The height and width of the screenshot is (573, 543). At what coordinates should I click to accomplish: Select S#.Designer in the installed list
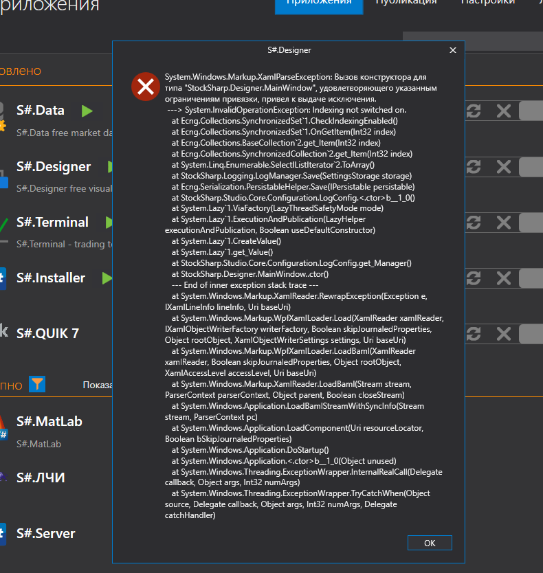[54, 167]
